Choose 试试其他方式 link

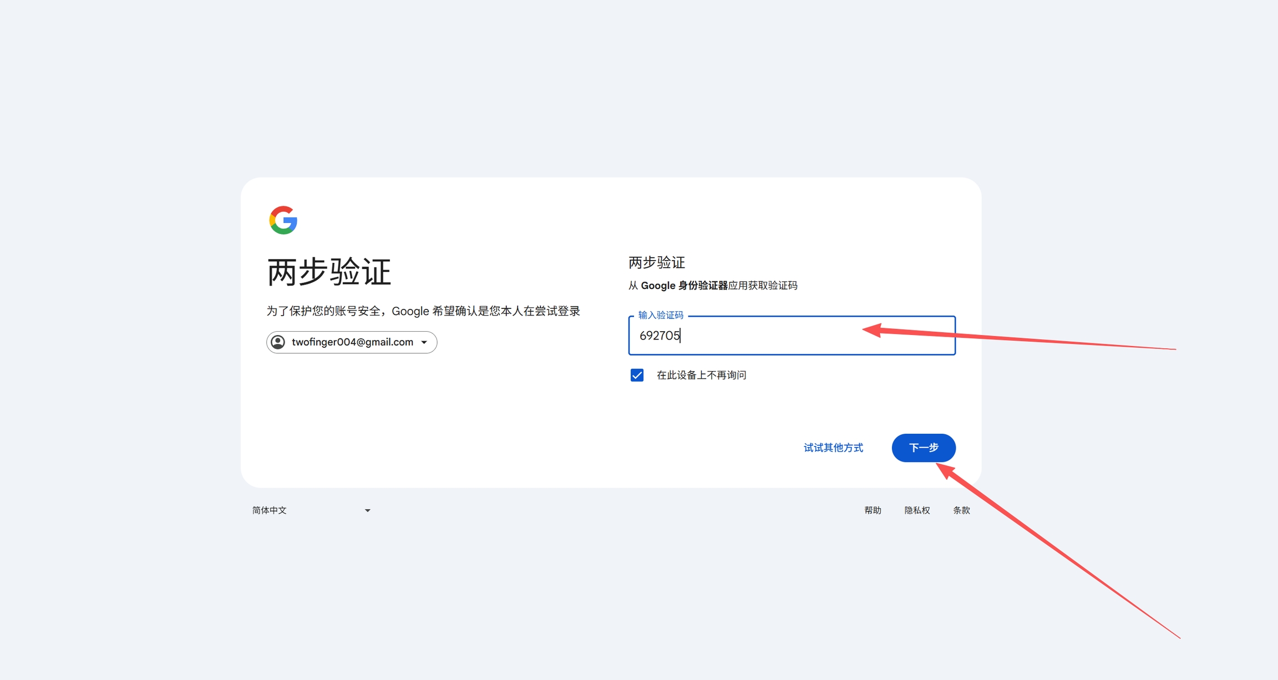click(x=833, y=448)
